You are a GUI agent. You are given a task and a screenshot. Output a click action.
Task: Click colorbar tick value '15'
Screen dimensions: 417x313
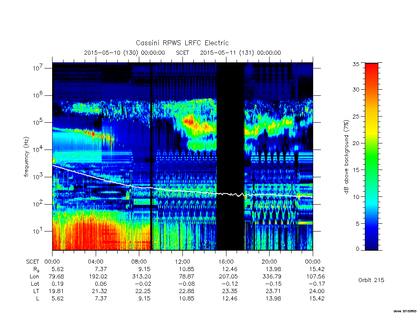click(356, 170)
